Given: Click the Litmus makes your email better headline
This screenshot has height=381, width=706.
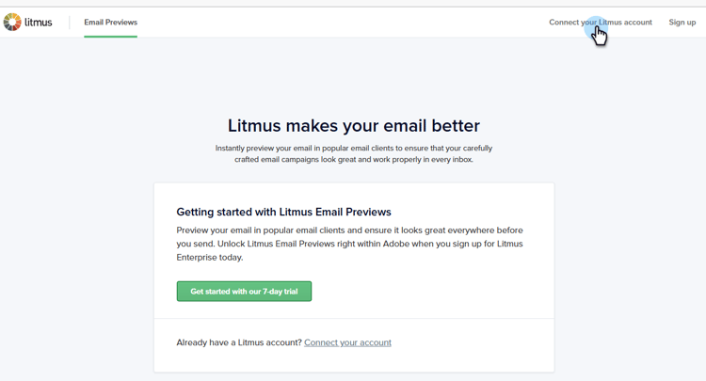Looking at the screenshot, I should click(x=353, y=125).
